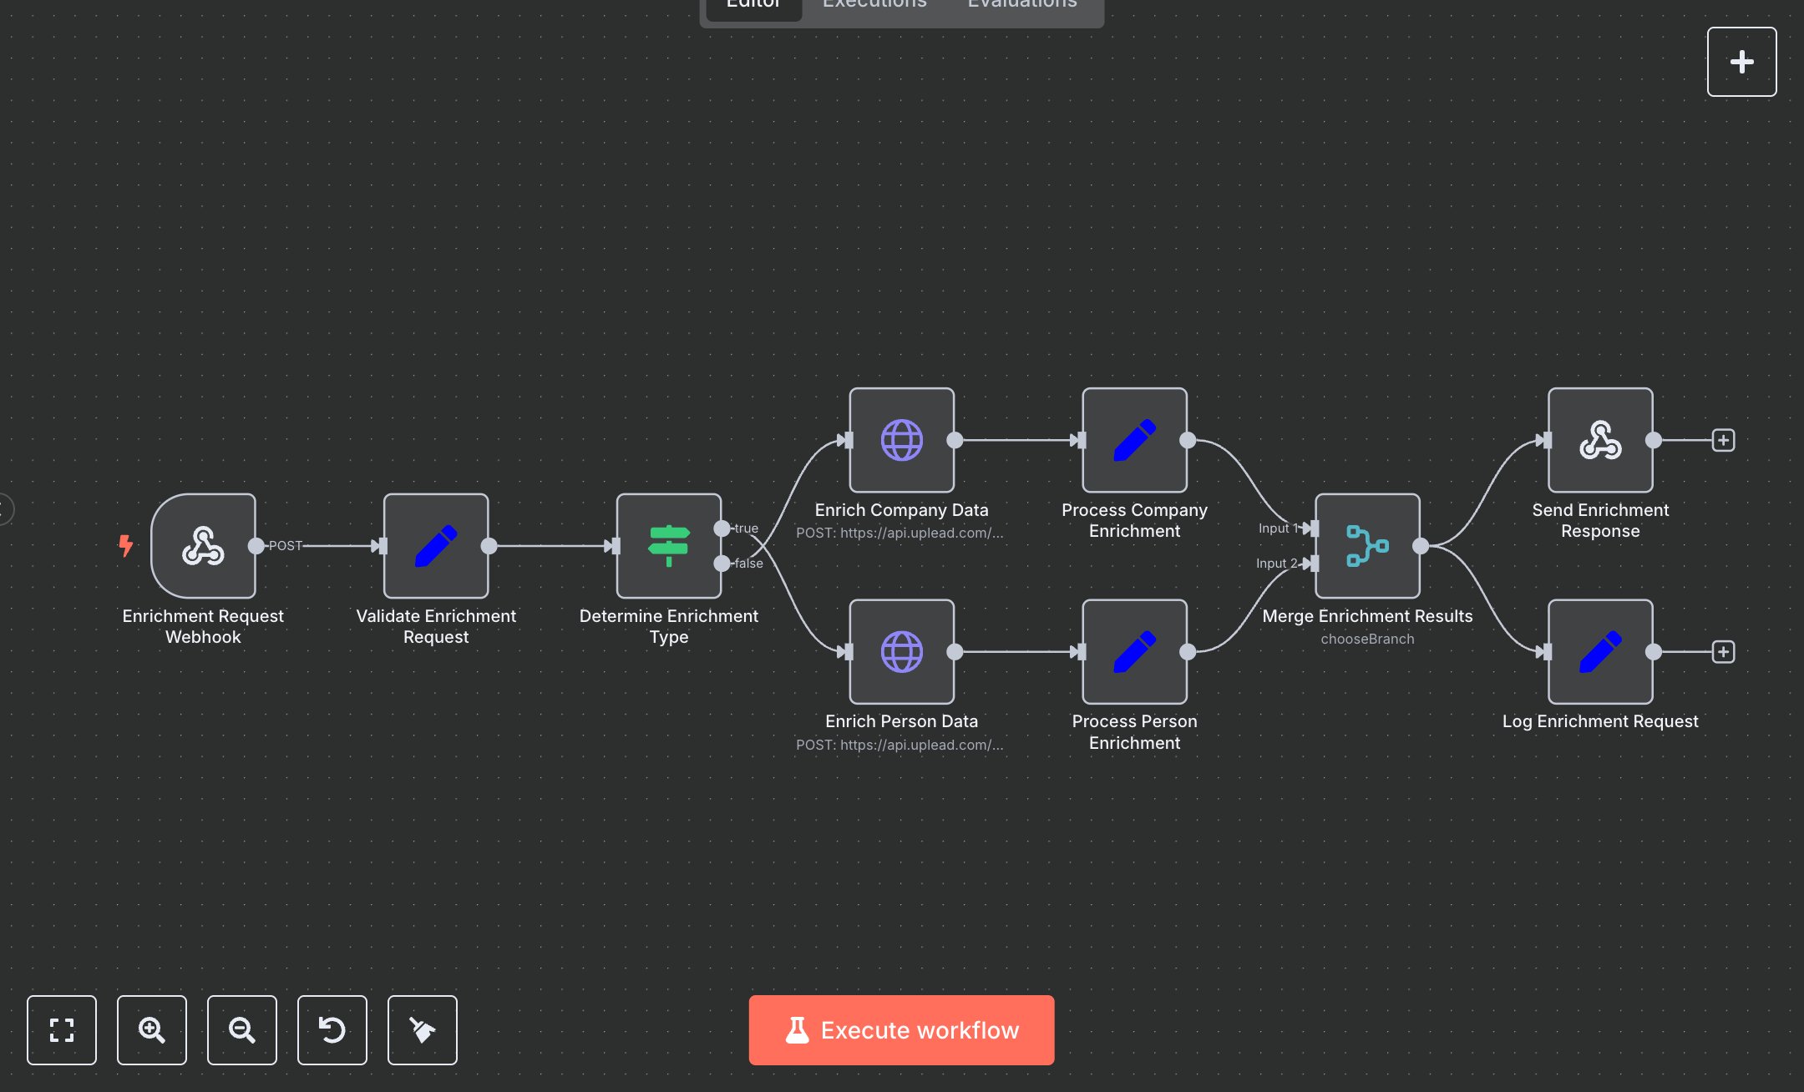Execute the workflow
This screenshot has width=1804, height=1092.
click(901, 1029)
